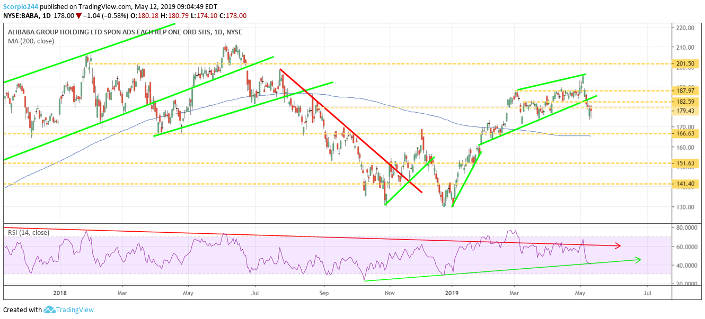Open the TradingView.com publisher text link

click(x=104, y=7)
